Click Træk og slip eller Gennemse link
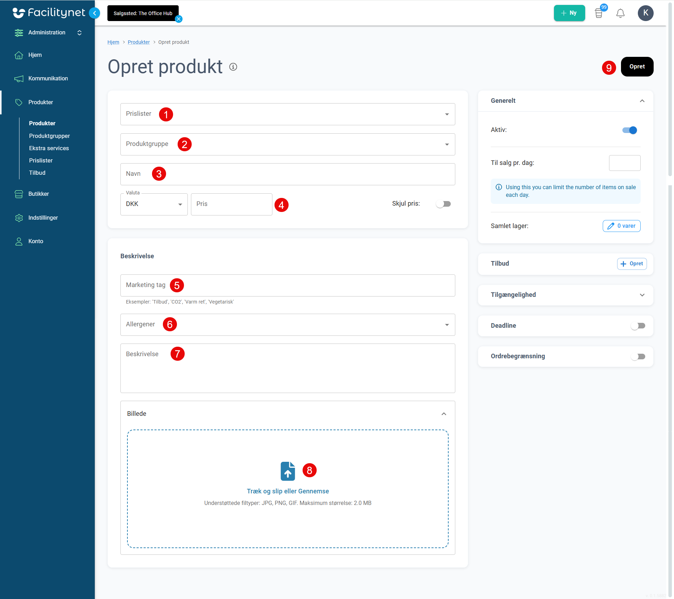The image size is (674, 599). coord(288,491)
